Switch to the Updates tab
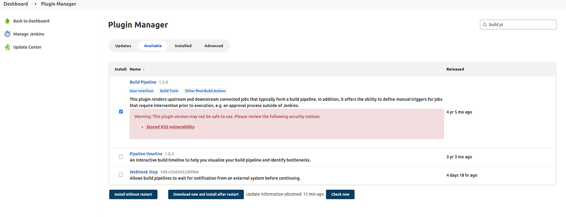Viewport: 566px width, 217px height. 123,46
